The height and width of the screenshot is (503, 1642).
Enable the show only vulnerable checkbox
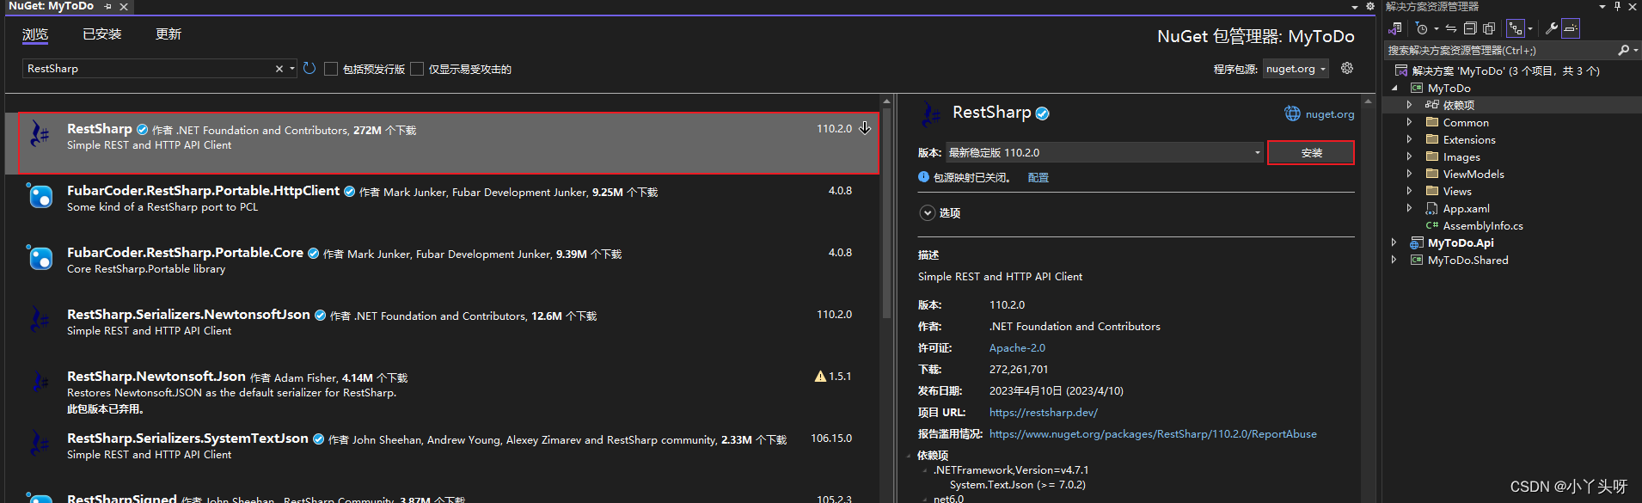[417, 69]
